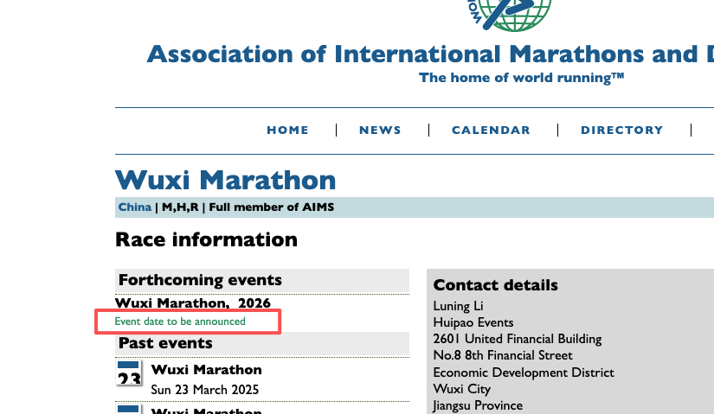Click the AIMS globe logo
Screen dimensions: 714x414
507,12
